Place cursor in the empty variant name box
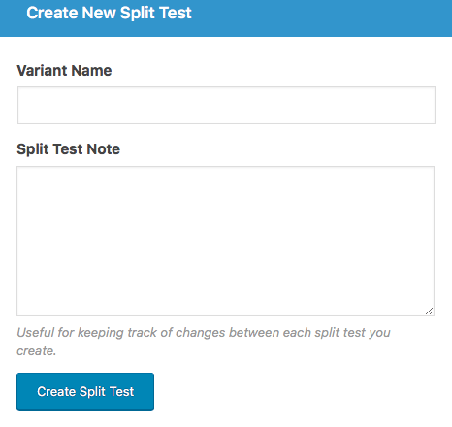The image size is (452, 427). tap(226, 105)
